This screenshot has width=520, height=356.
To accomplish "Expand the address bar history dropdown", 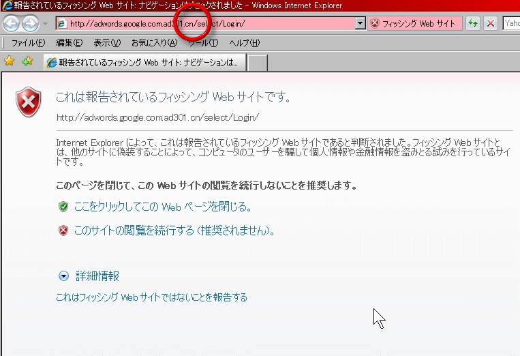I will [360, 24].
